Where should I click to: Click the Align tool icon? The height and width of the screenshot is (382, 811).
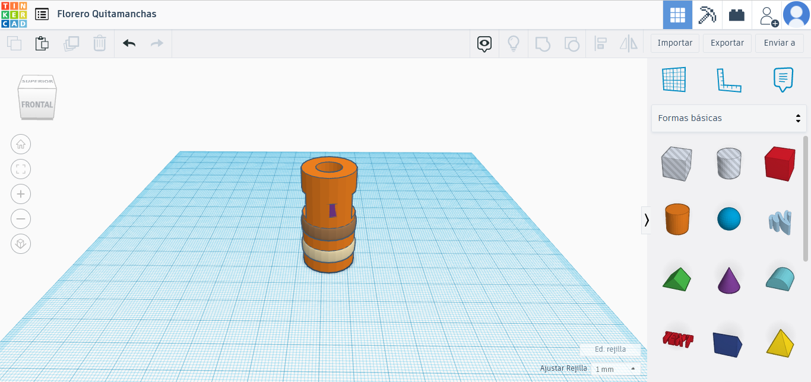(x=600, y=43)
